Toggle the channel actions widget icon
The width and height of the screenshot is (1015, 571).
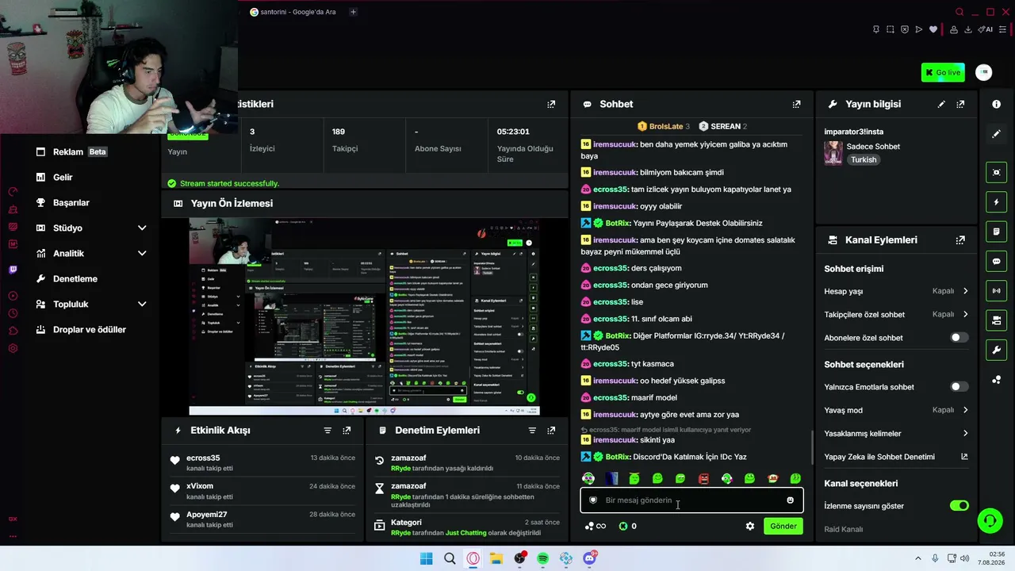pyautogui.click(x=997, y=320)
